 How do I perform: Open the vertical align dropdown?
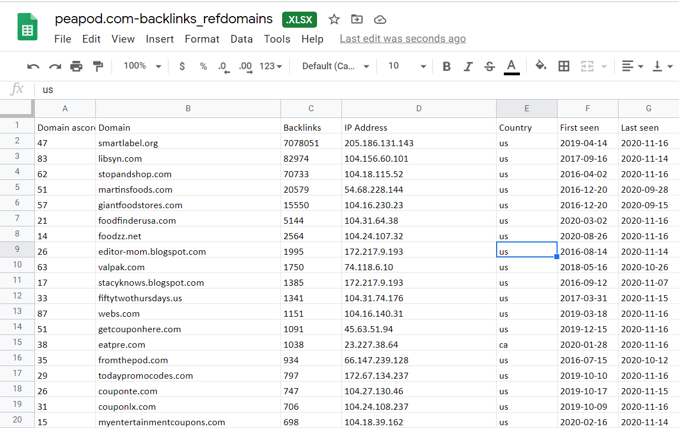[x=662, y=66]
